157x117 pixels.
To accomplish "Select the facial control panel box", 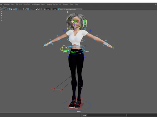I will pos(85,23).
